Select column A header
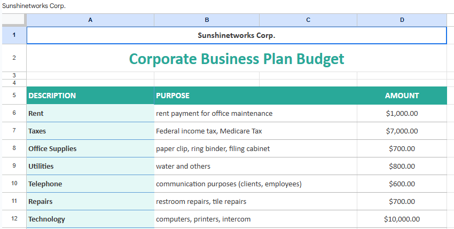Viewport: 454px width, 229px height. (x=90, y=20)
